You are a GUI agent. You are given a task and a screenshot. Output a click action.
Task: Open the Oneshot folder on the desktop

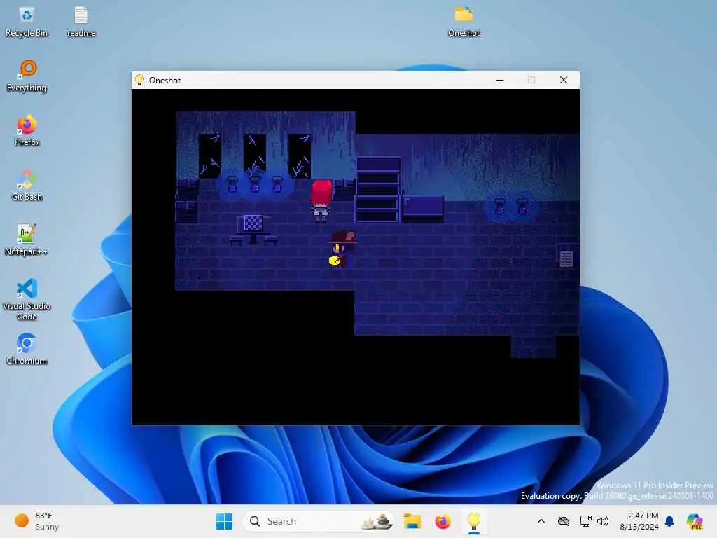pyautogui.click(x=464, y=22)
